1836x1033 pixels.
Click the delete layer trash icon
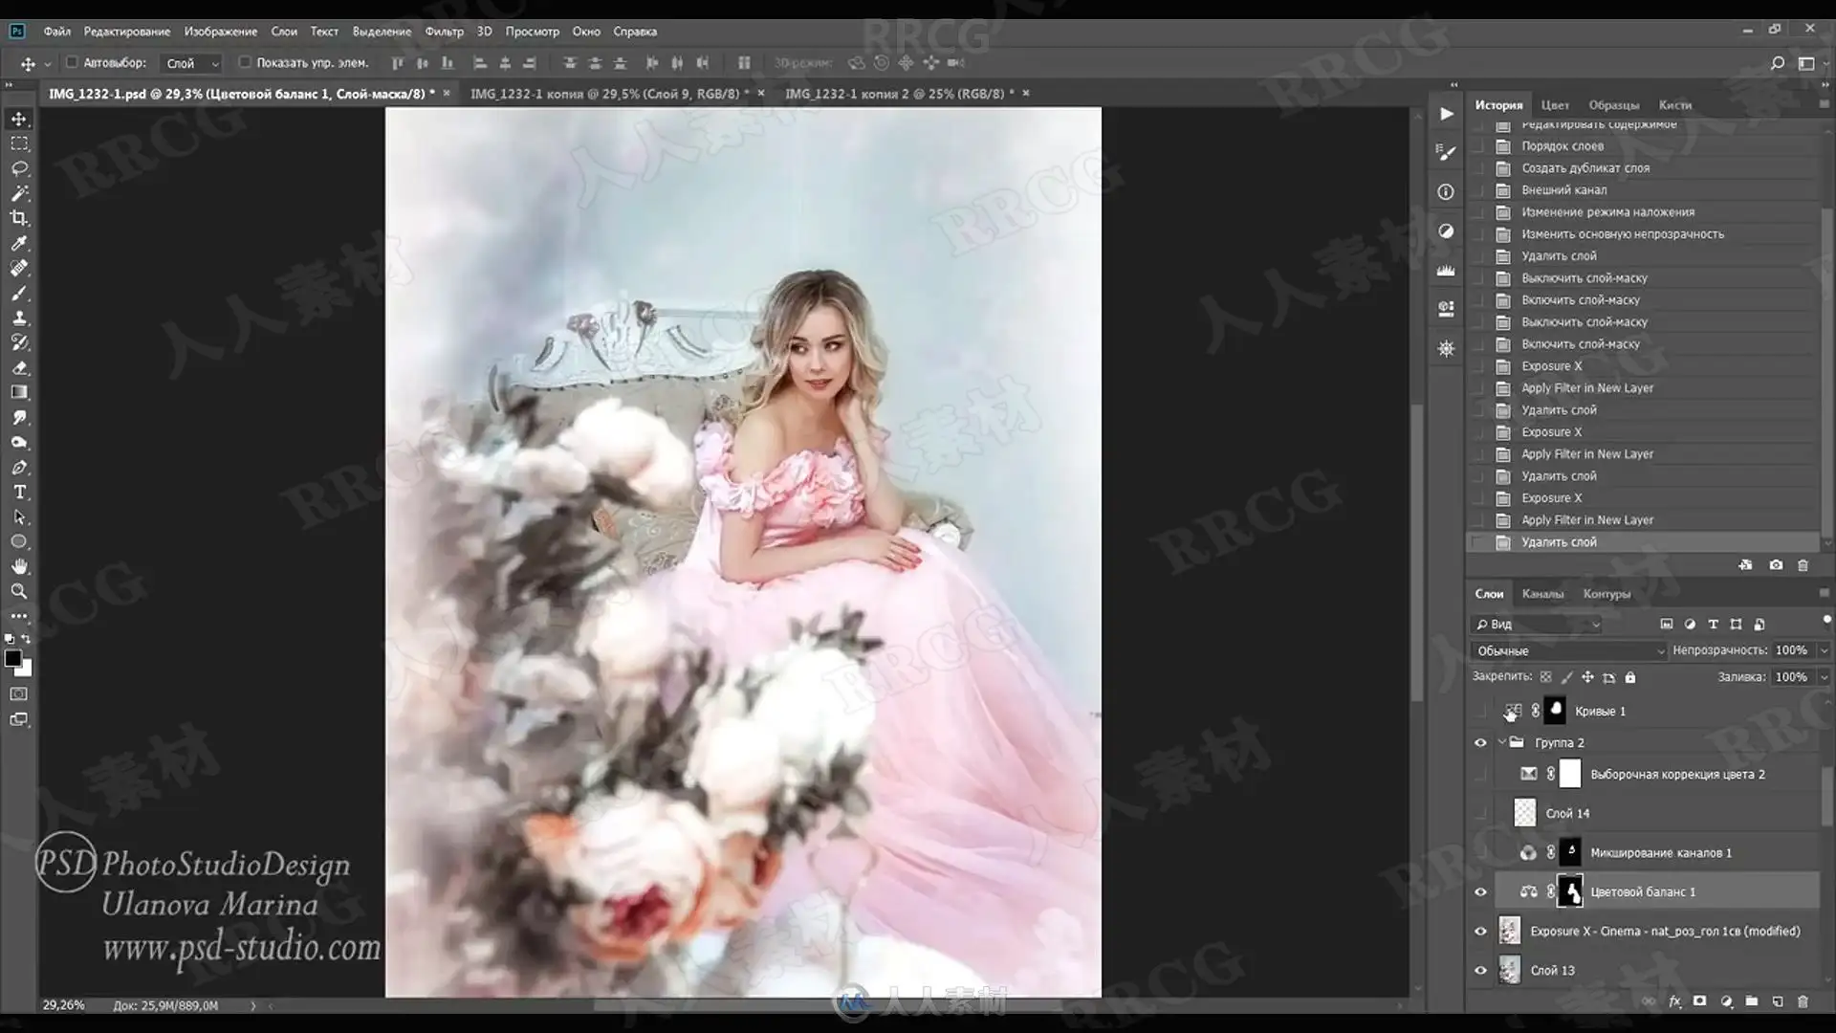coord(1803,1001)
